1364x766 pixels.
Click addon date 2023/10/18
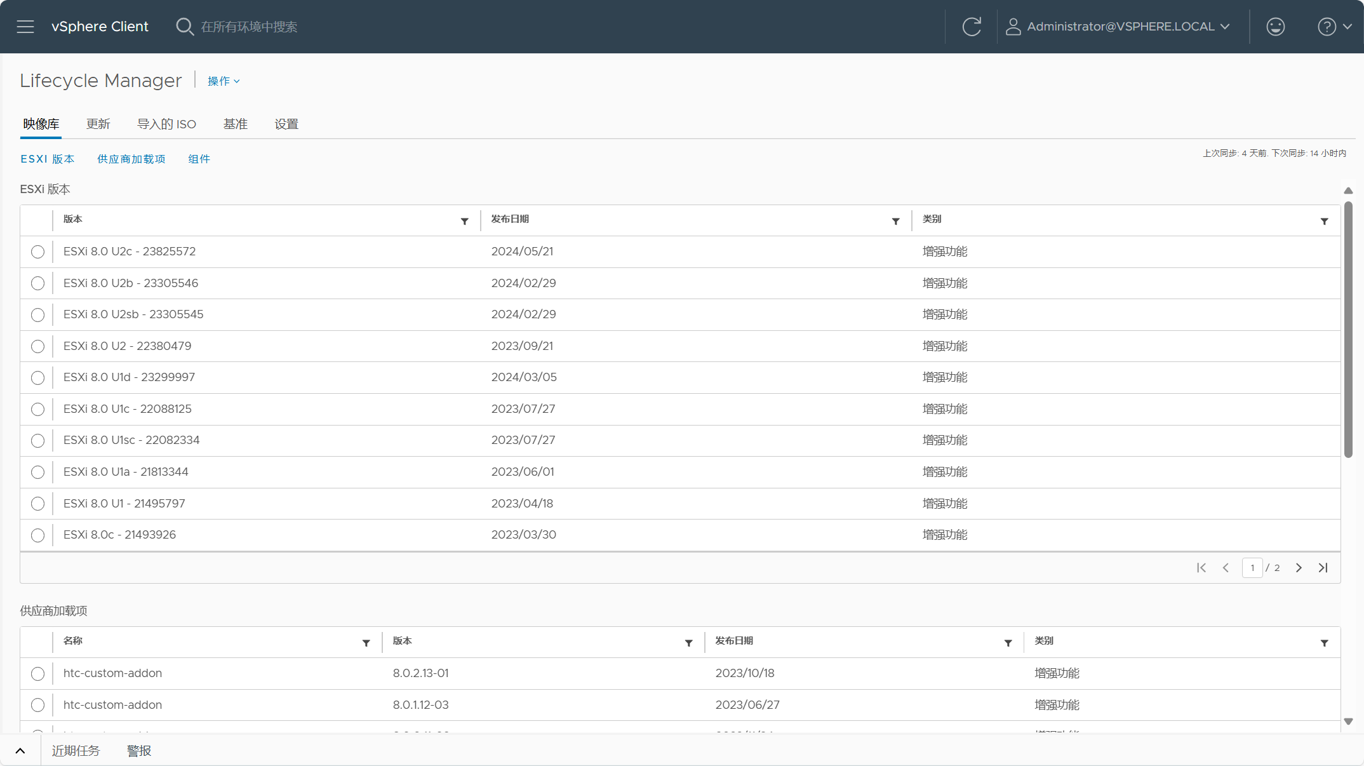coord(745,673)
